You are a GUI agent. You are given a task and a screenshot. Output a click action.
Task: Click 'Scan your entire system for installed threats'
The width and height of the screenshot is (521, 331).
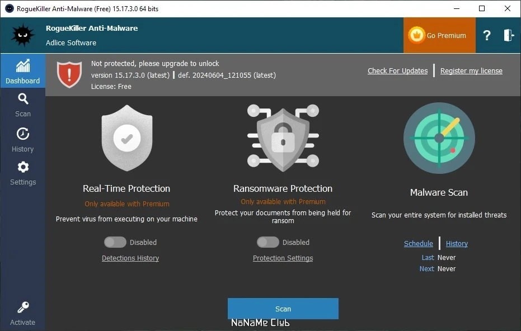pyautogui.click(x=439, y=215)
